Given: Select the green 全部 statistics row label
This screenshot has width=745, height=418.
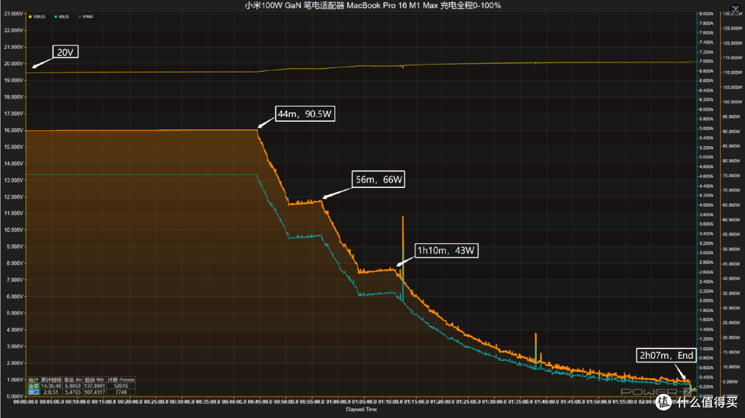Looking at the screenshot, I should click(x=34, y=386).
